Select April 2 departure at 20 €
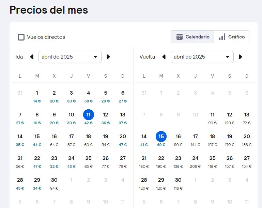The image size is (262, 208). pos(54,97)
